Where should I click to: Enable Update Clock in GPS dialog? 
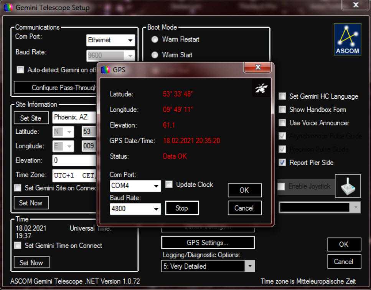pos(169,184)
